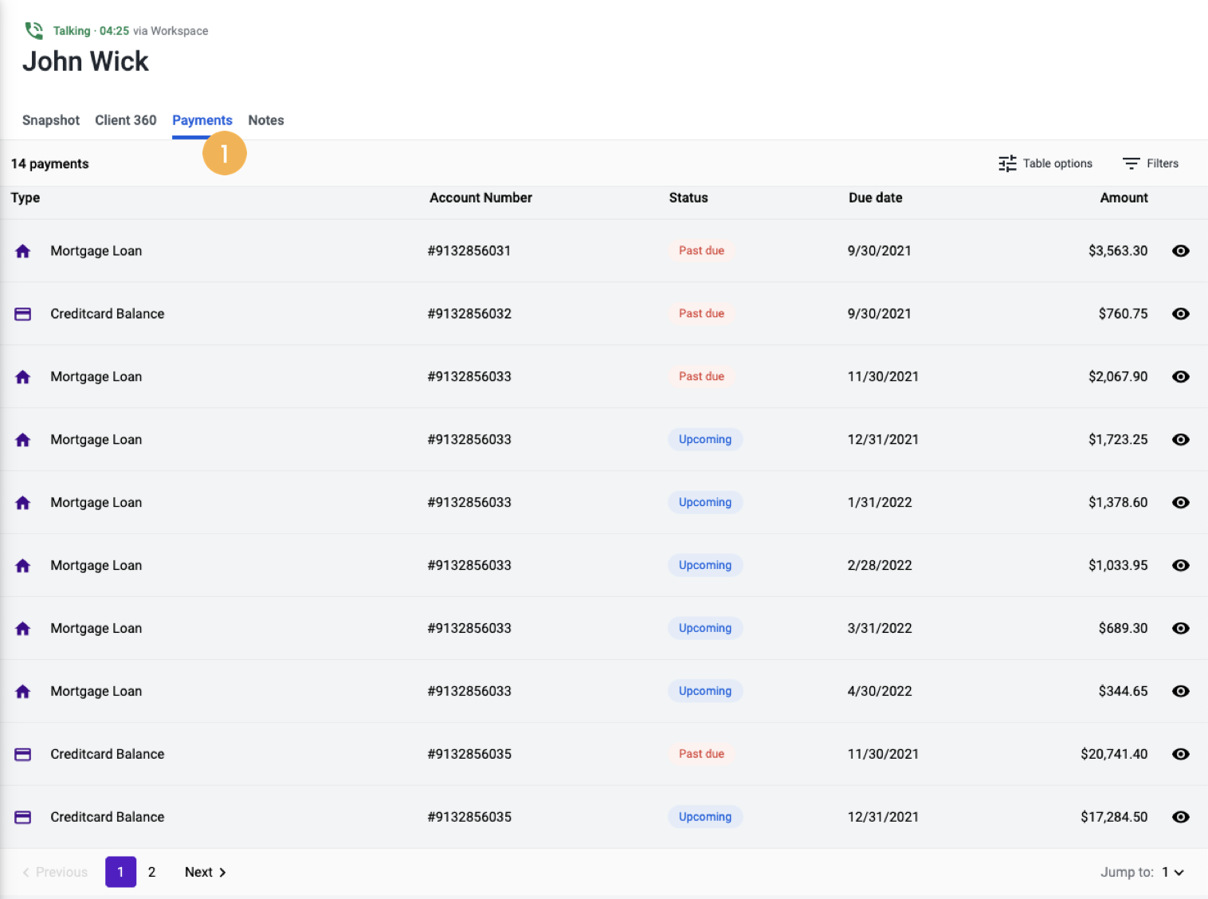Image resolution: width=1208 pixels, height=899 pixels.
Task: Click the Amount column header
Action: tap(1124, 198)
